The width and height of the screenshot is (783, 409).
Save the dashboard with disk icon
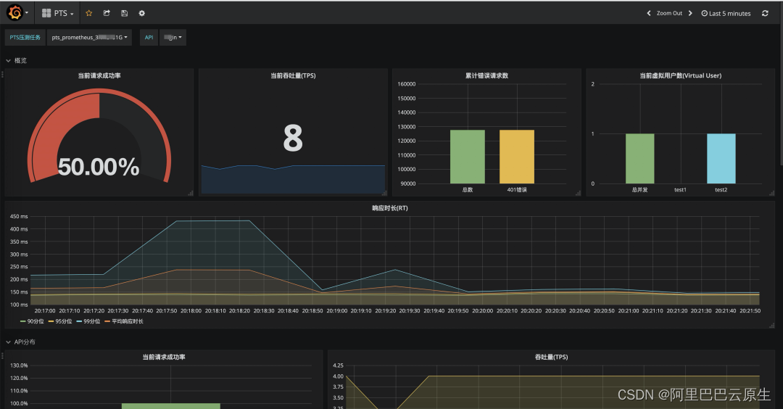click(x=125, y=14)
